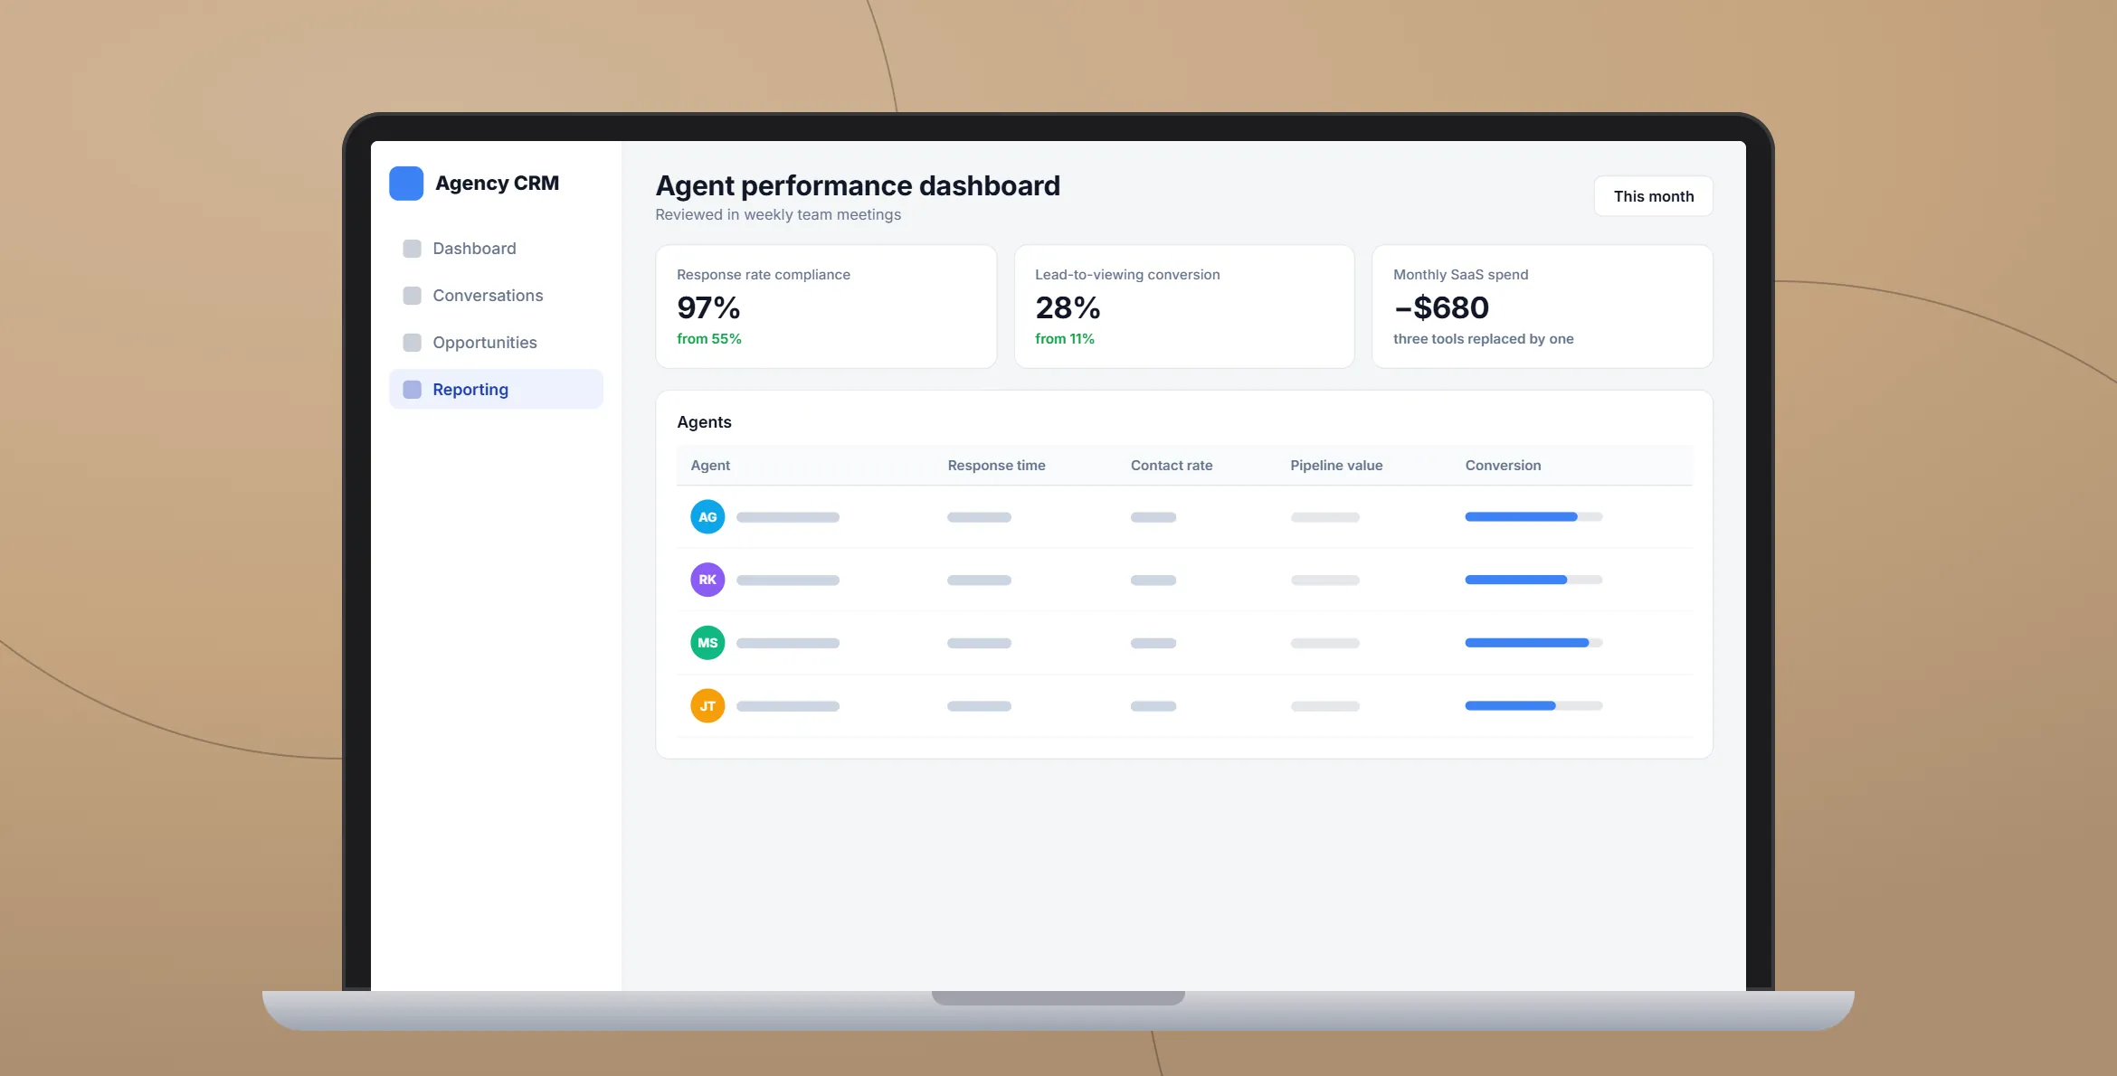Click the RK agent avatar

click(707, 580)
